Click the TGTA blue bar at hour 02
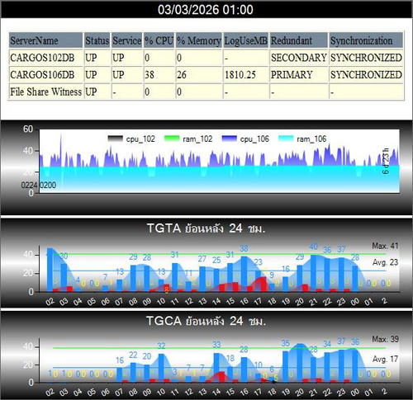This screenshot has width=413, height=400. [x=50, y=270]
